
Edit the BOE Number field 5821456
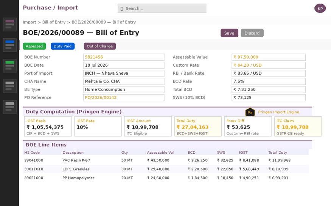point(124,57)
